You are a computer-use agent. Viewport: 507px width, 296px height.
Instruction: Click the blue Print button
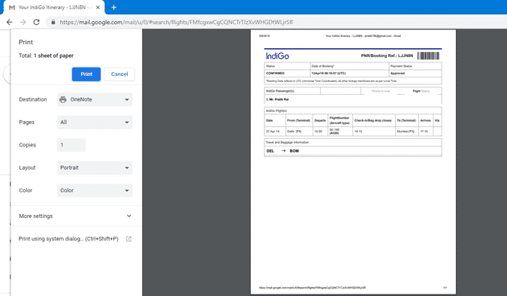pyautogui.click(x=86, y=74)
